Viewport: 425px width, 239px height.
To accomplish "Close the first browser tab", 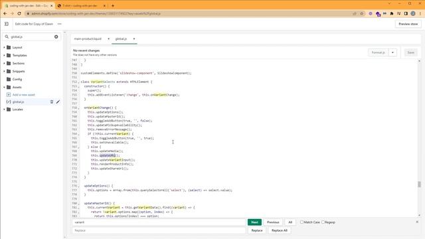I will [52, 5].
